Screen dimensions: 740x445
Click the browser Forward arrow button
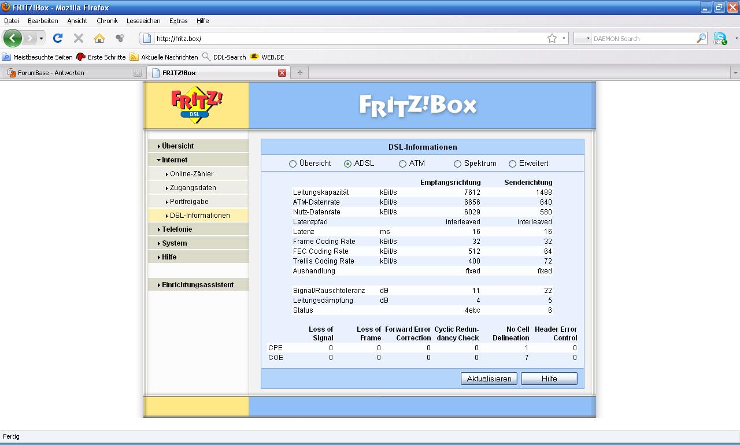[x=29, y=38]
